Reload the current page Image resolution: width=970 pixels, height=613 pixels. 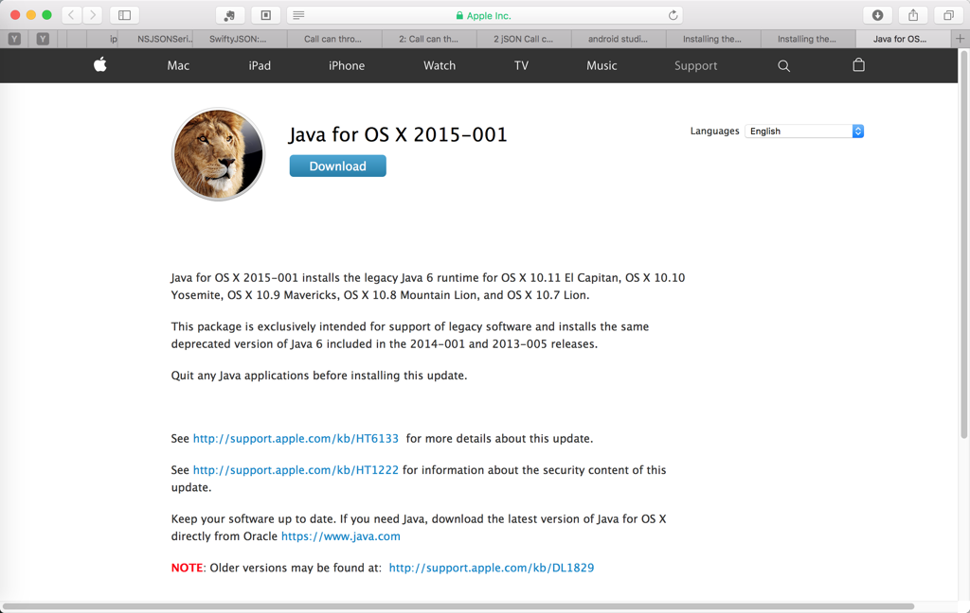pos(673,15)
